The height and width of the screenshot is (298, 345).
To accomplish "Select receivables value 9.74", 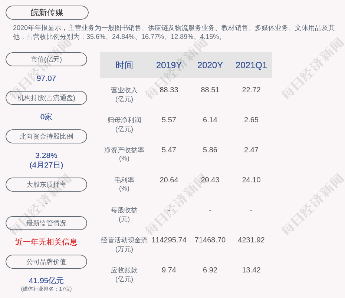I will (169, 270).
